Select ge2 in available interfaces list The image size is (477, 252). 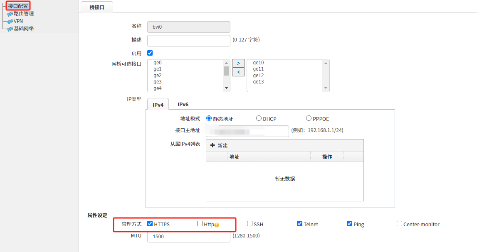pos(158,76)
